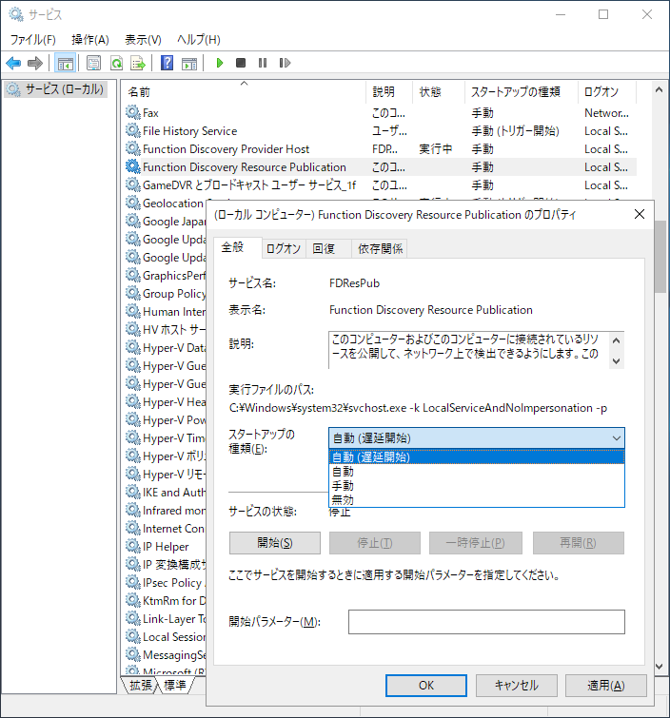Open the スタートアップの種類 combo box

pos(477,437)
